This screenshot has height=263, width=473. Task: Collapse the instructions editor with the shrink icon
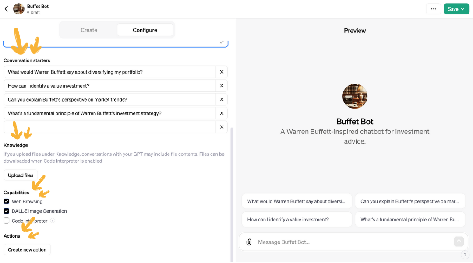(222, 42)
